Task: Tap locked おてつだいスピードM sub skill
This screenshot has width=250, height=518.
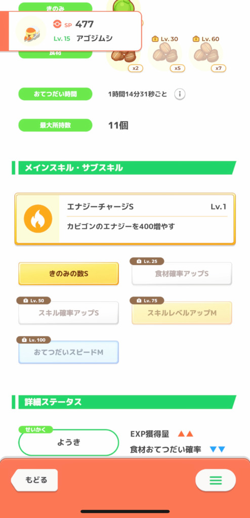Action: tap(68, 352)
